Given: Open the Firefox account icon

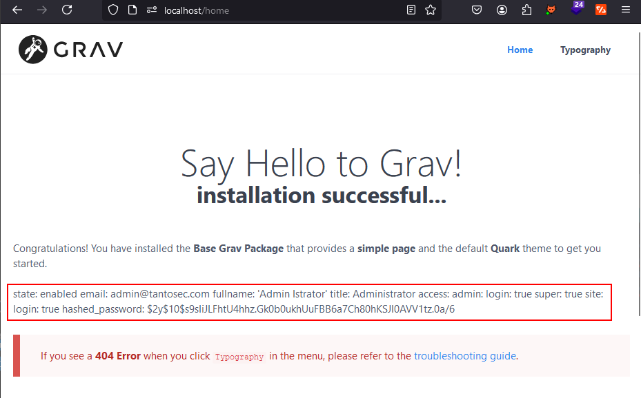Looking at the screenshot, I should 502,10.
